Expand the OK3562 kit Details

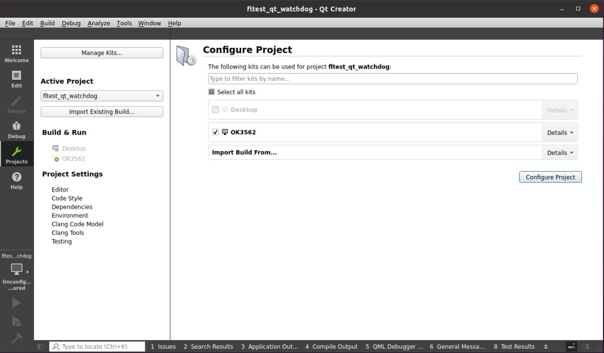click(x=559, y=133)
